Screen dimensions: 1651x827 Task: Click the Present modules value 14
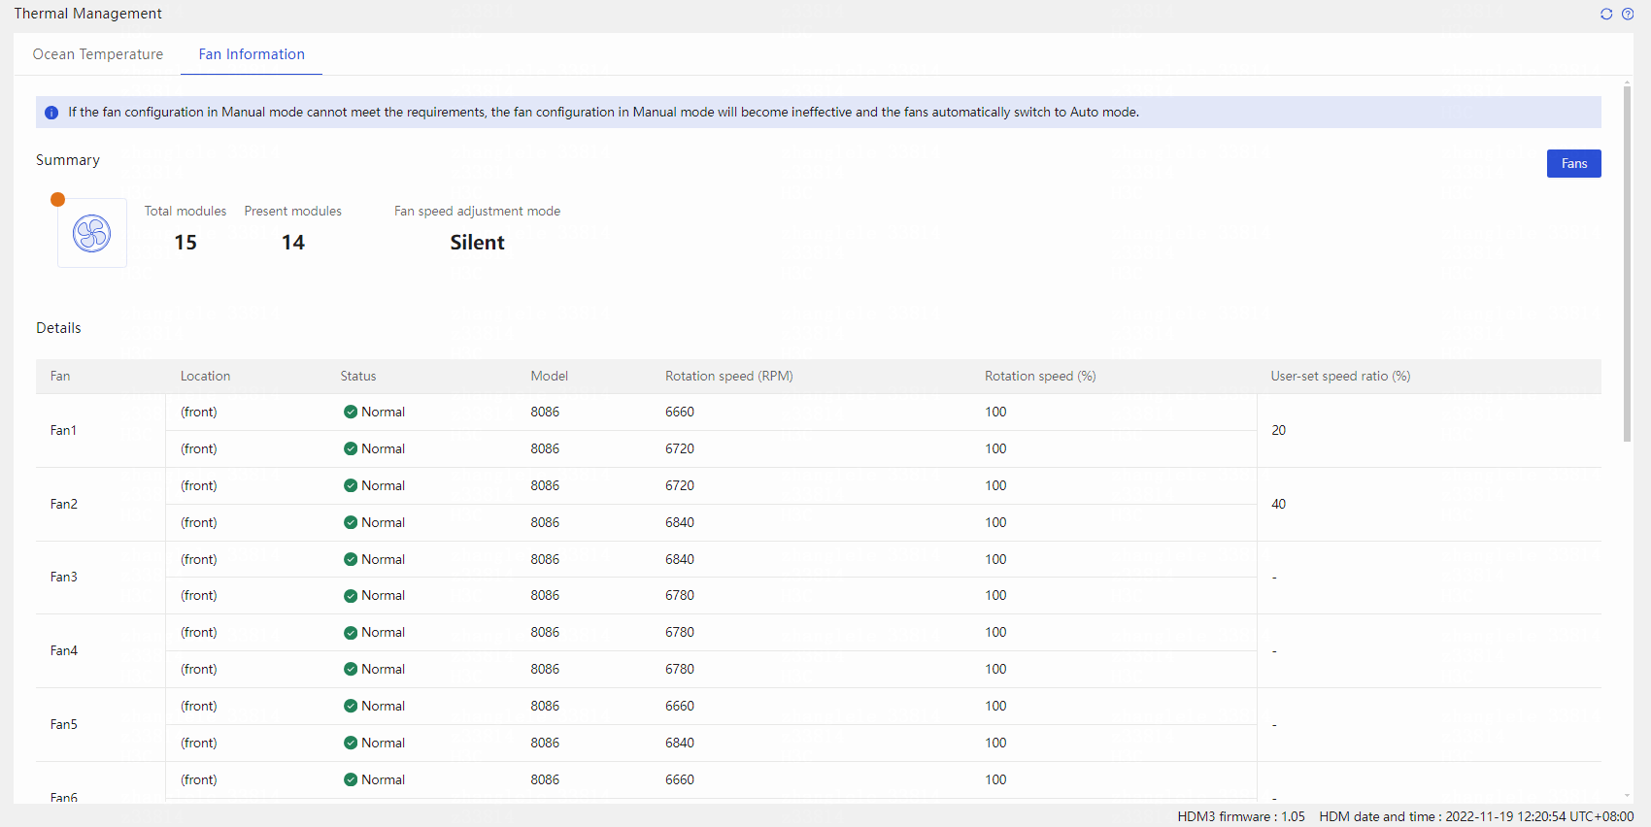point(293,243)
